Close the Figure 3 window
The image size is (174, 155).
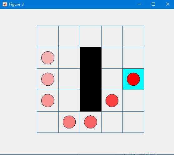[x=168, y=4]
